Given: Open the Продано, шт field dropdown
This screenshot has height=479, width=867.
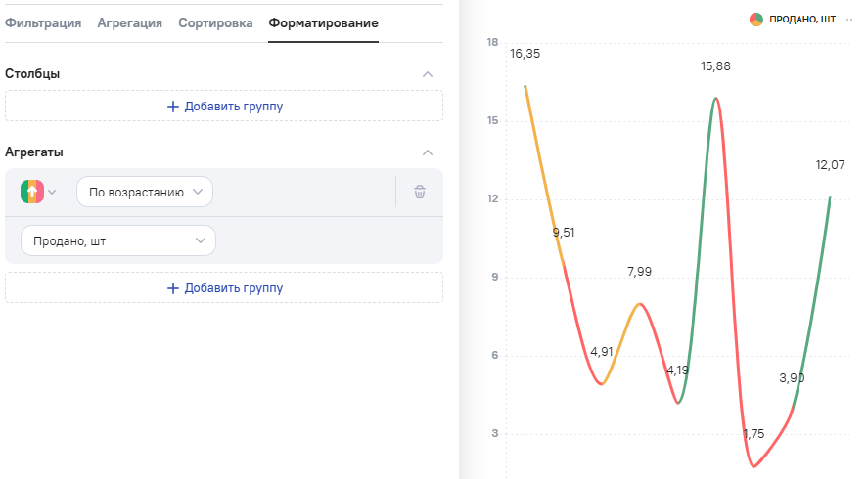Looking at the screenshot, I should (x=117, y=240).
